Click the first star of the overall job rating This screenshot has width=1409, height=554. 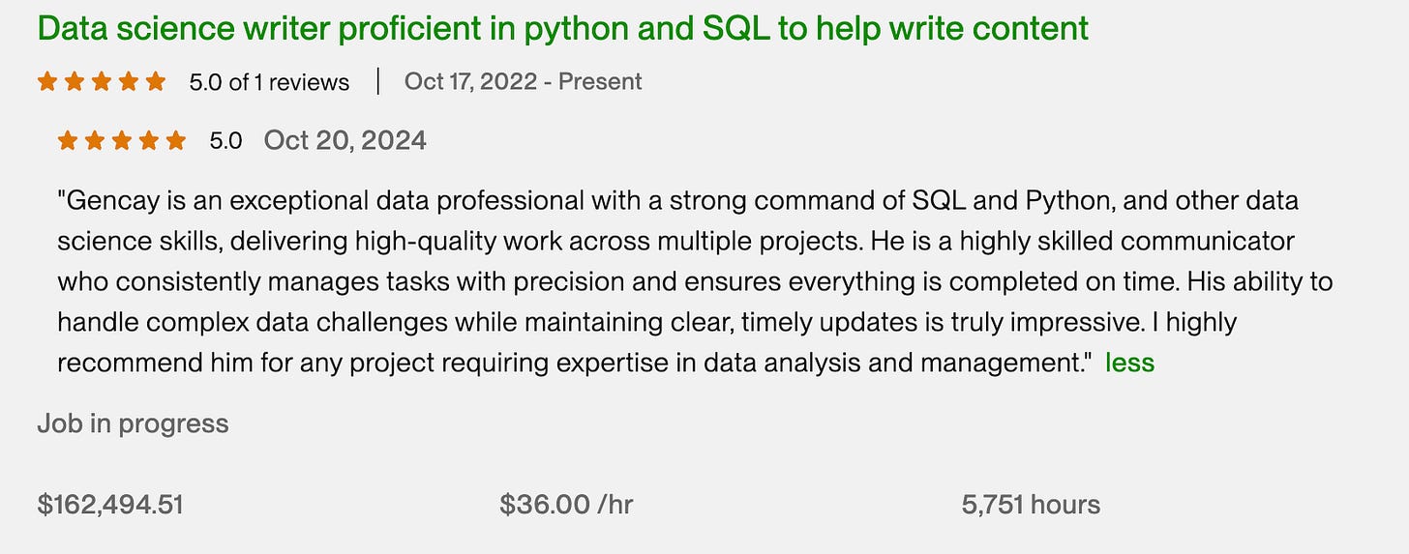pos(47,82)
